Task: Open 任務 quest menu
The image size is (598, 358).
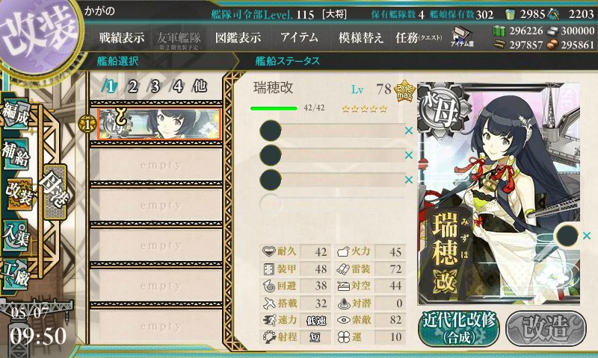Action: coord(419,37)
